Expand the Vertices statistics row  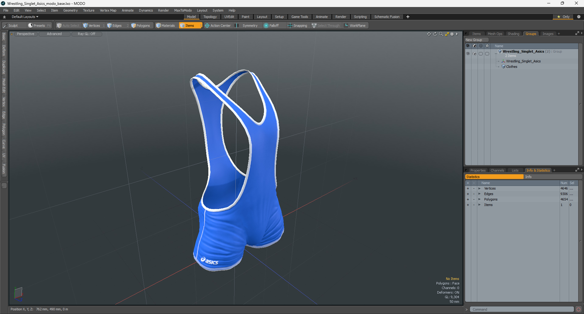pyautogui.click(x=479, y=189)
